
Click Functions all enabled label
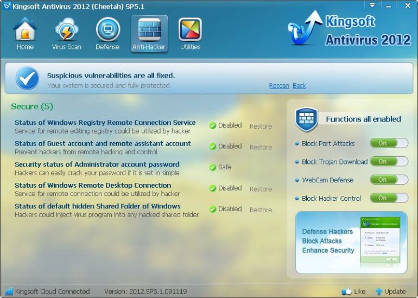click(363, 119)
